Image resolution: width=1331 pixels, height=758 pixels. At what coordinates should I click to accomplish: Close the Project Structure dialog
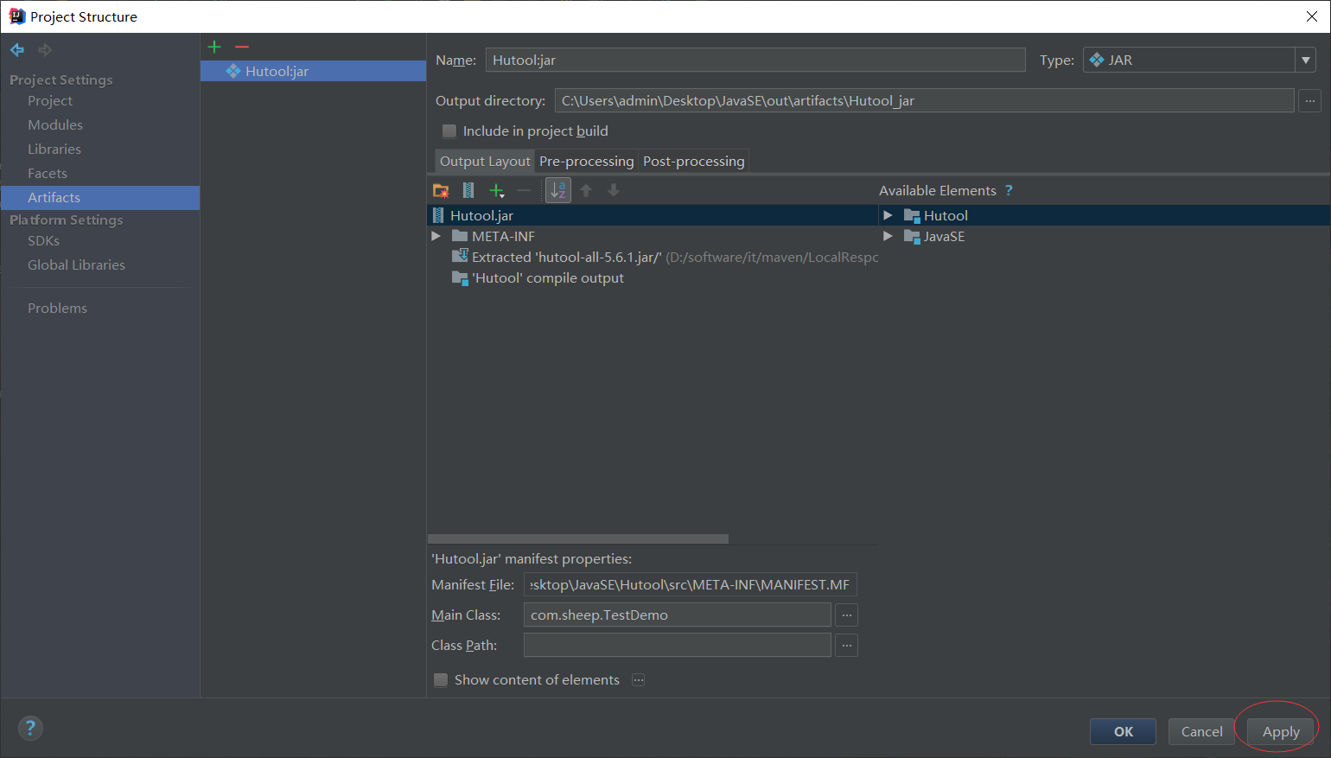1311,16
